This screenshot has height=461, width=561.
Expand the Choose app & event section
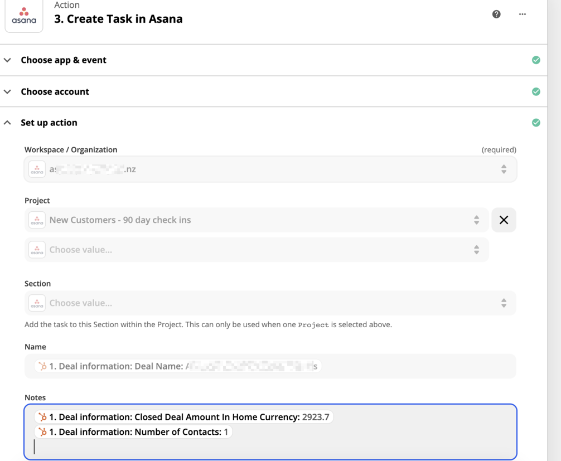[x=7, y=60]
